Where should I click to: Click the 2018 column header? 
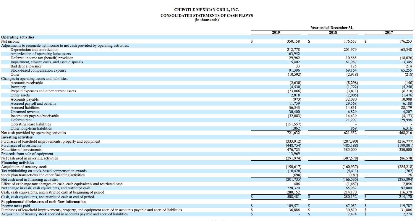[x=334, y=32]
